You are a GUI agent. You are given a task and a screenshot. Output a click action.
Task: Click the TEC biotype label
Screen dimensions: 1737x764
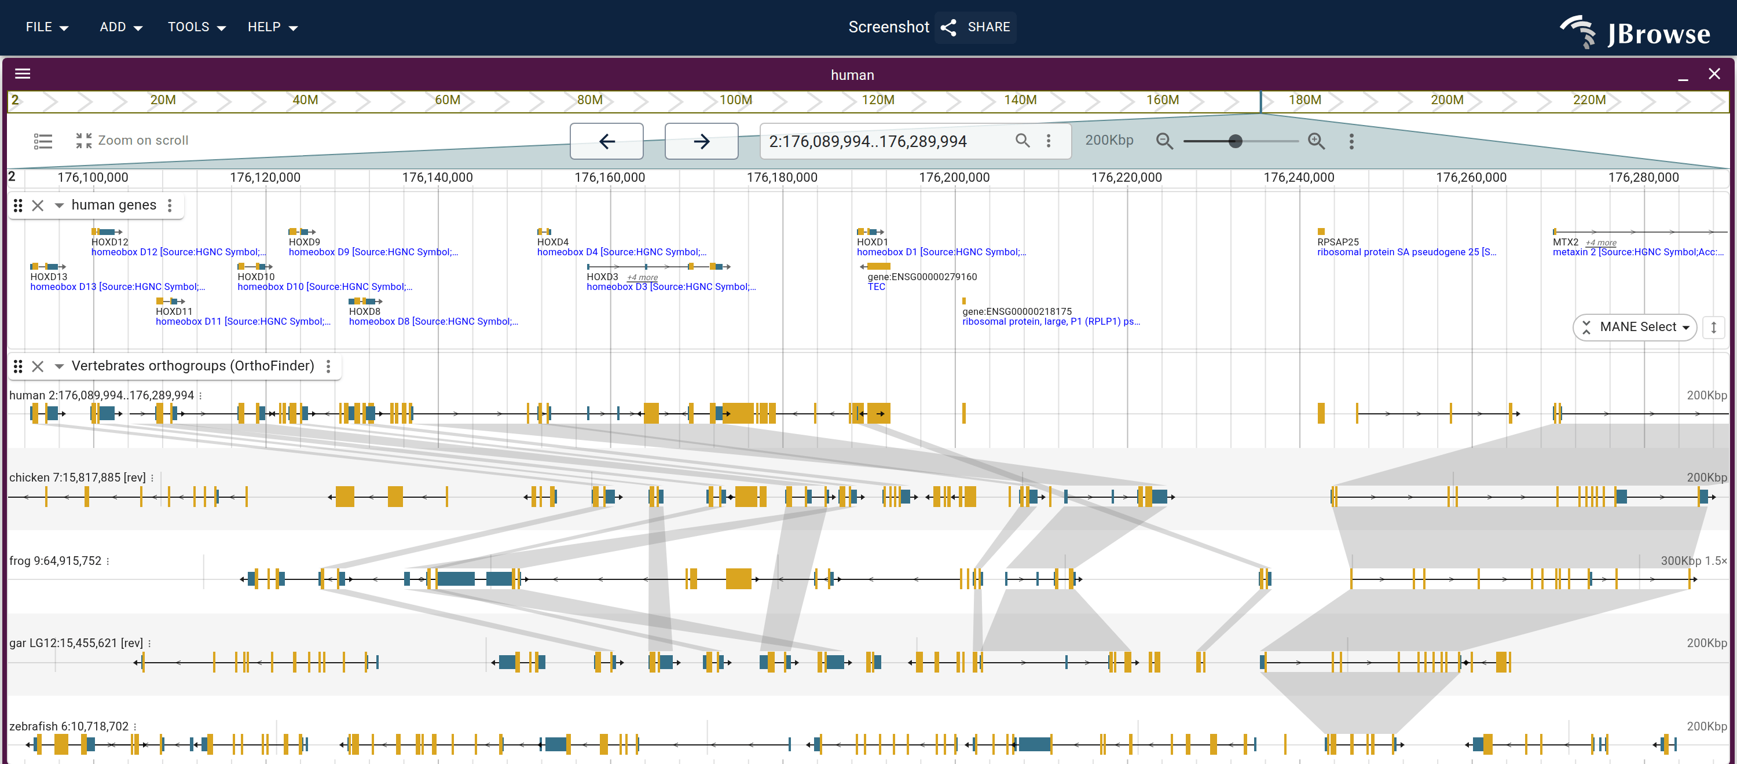coord(876,287)
